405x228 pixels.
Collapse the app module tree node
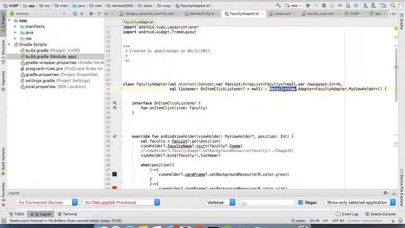click(9, 20)
